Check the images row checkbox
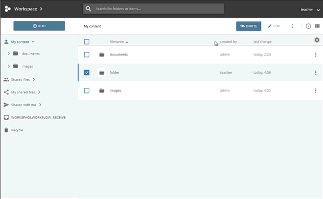Viewport: 323px width, 199px height. coord(87,90)
